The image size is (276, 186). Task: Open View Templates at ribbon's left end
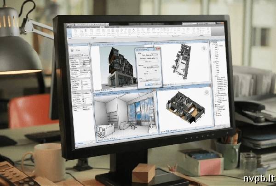(x=75, y=33)
